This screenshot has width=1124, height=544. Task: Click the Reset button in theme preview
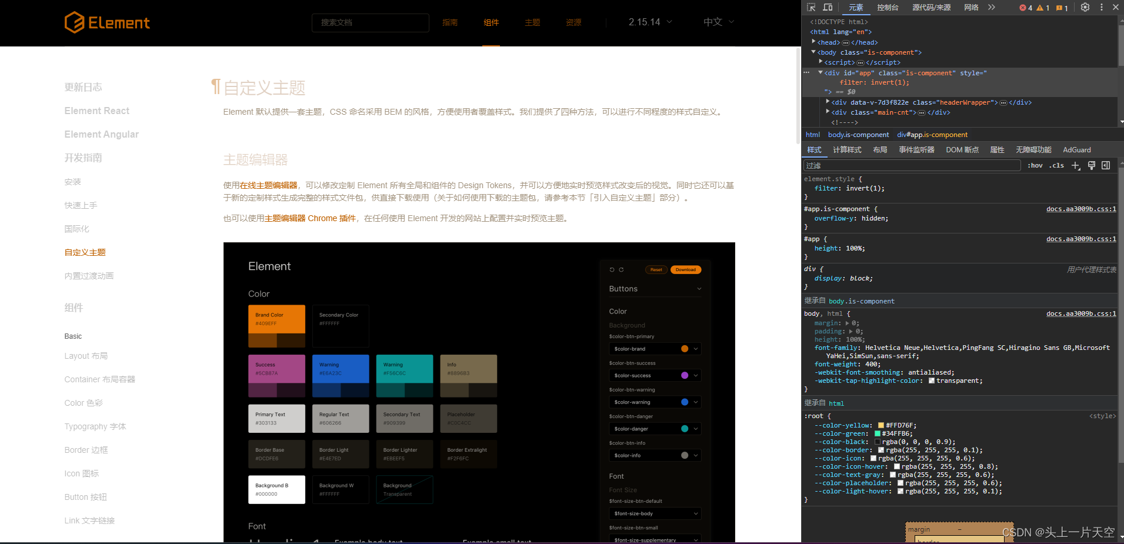coord(656,270)
